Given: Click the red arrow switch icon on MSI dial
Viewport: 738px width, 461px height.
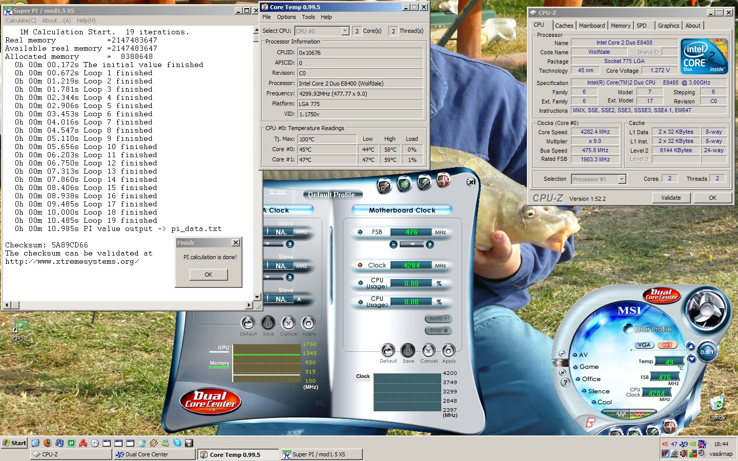Looking at the screenshot, I should coord(590,423).
